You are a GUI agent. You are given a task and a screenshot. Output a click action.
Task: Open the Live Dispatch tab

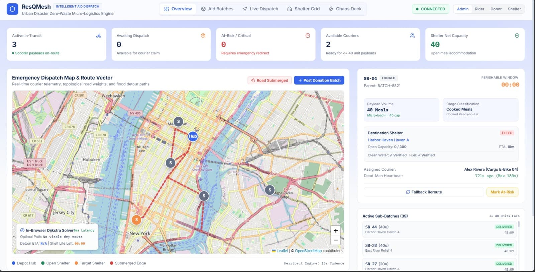coord(260,9)
